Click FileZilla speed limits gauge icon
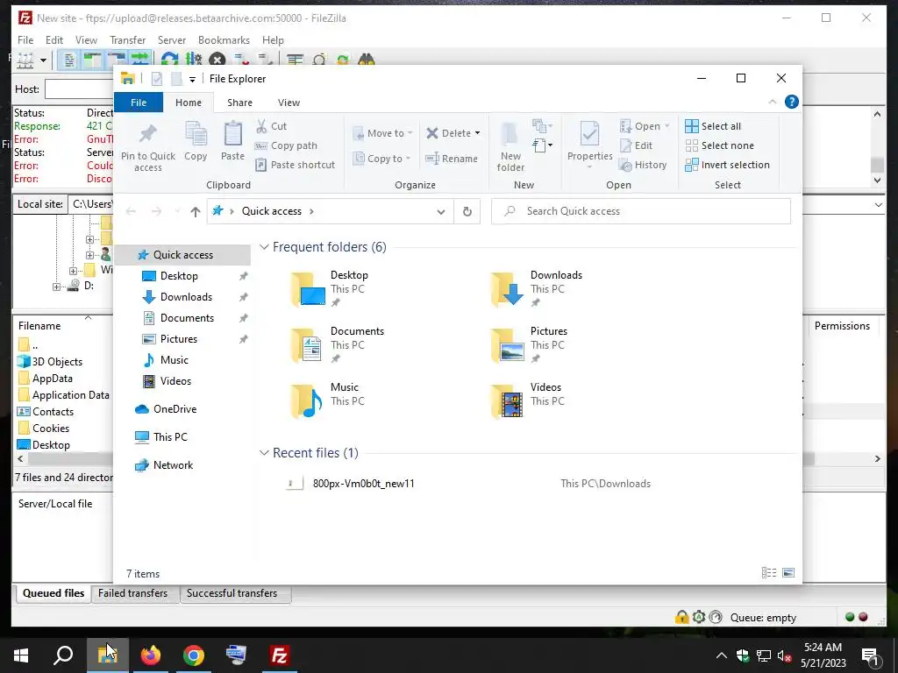 716,617
